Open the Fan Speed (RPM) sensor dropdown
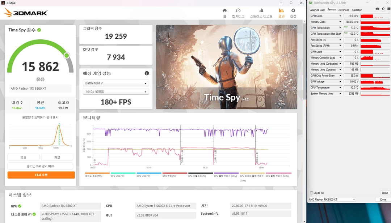 340,46
